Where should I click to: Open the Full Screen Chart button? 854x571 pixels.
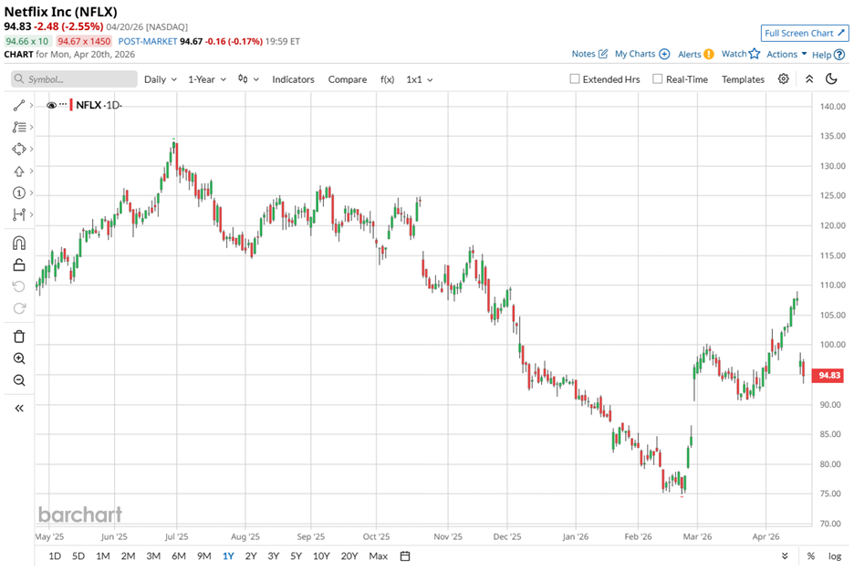click(x=805, y=33)
